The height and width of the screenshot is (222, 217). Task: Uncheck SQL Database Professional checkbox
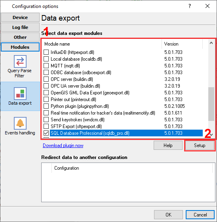coord(46,133)
